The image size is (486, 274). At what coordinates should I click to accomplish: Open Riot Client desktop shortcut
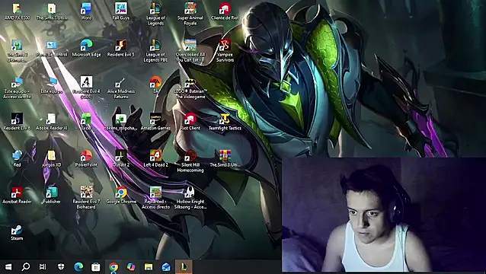(x=190, y=122)
